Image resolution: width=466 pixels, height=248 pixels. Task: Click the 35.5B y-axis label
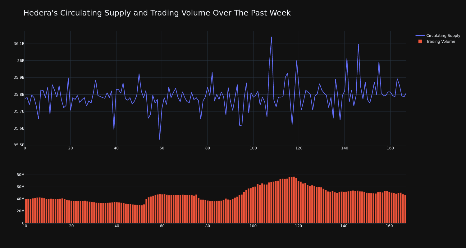[x=19, y=145]
